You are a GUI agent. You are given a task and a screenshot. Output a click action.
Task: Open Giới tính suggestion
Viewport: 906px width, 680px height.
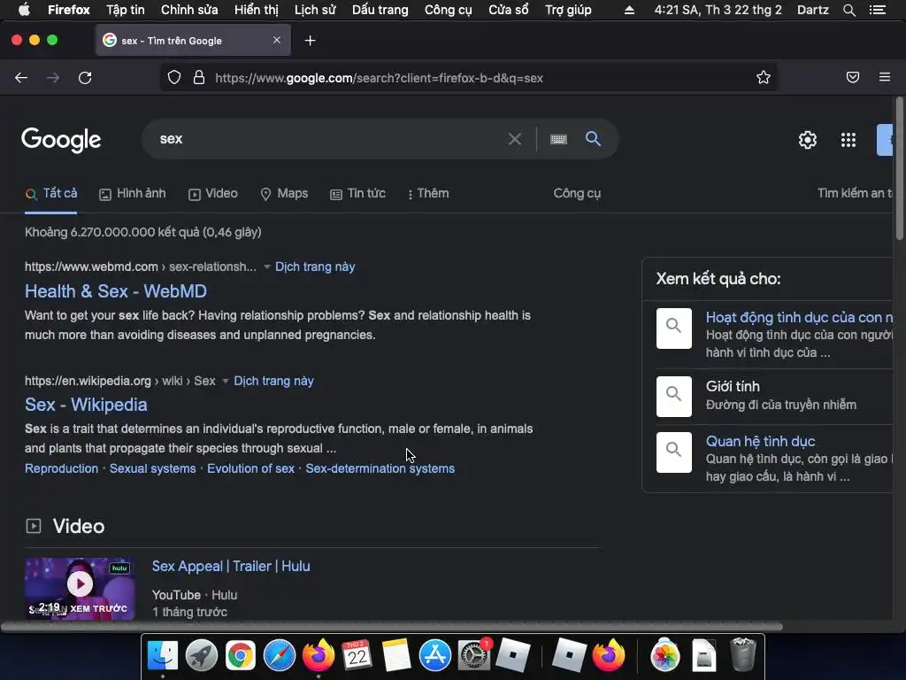[x=733, y=386]
